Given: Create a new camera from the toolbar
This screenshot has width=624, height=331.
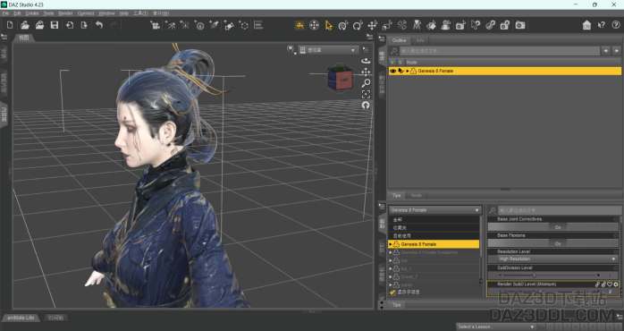Looking at the screenshot, I should point(155,25).
